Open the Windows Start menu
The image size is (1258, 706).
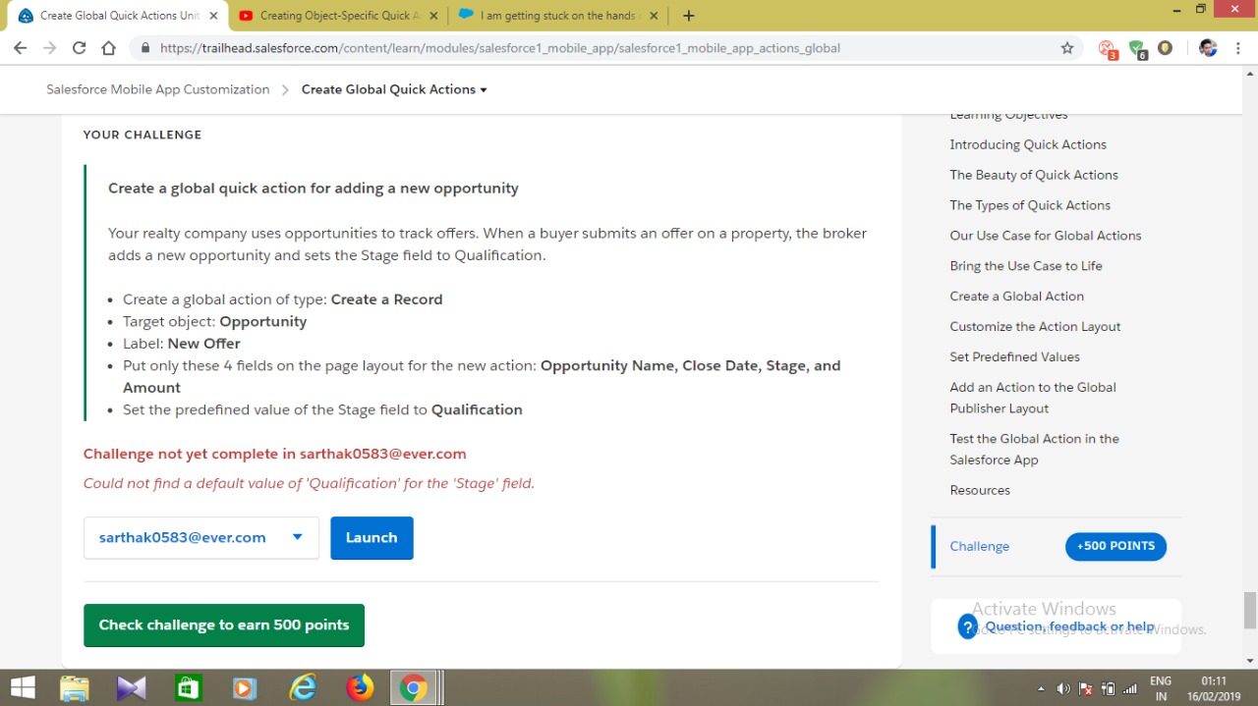pos(21,687)
